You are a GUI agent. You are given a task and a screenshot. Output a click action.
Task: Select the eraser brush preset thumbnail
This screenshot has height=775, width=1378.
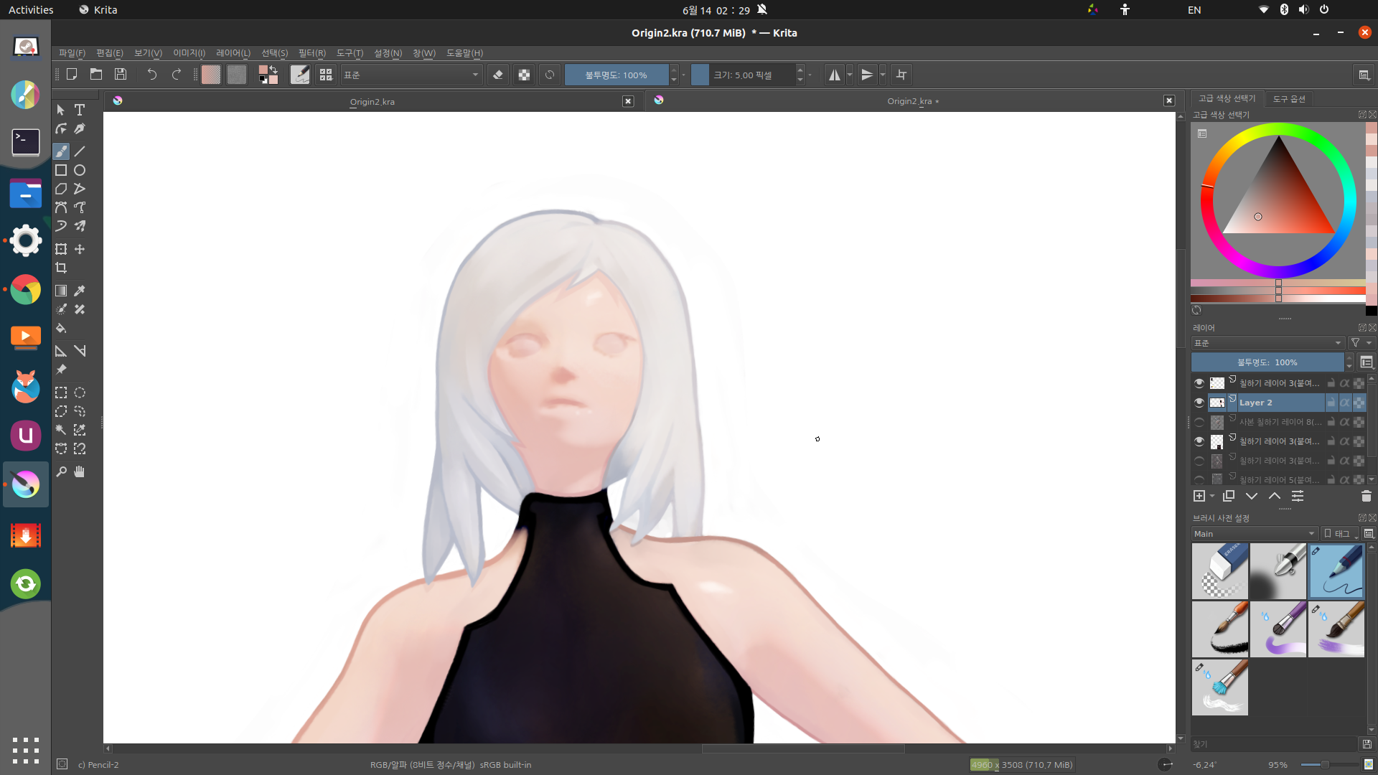tap(1220, 571)
